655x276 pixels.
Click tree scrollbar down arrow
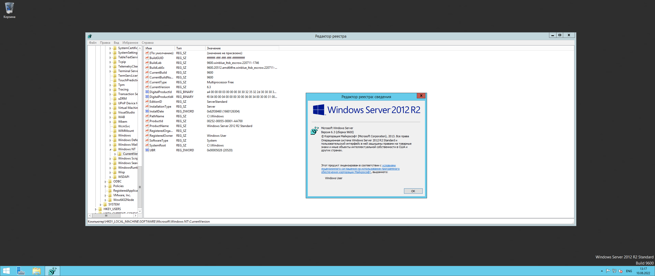coord(140,211)
